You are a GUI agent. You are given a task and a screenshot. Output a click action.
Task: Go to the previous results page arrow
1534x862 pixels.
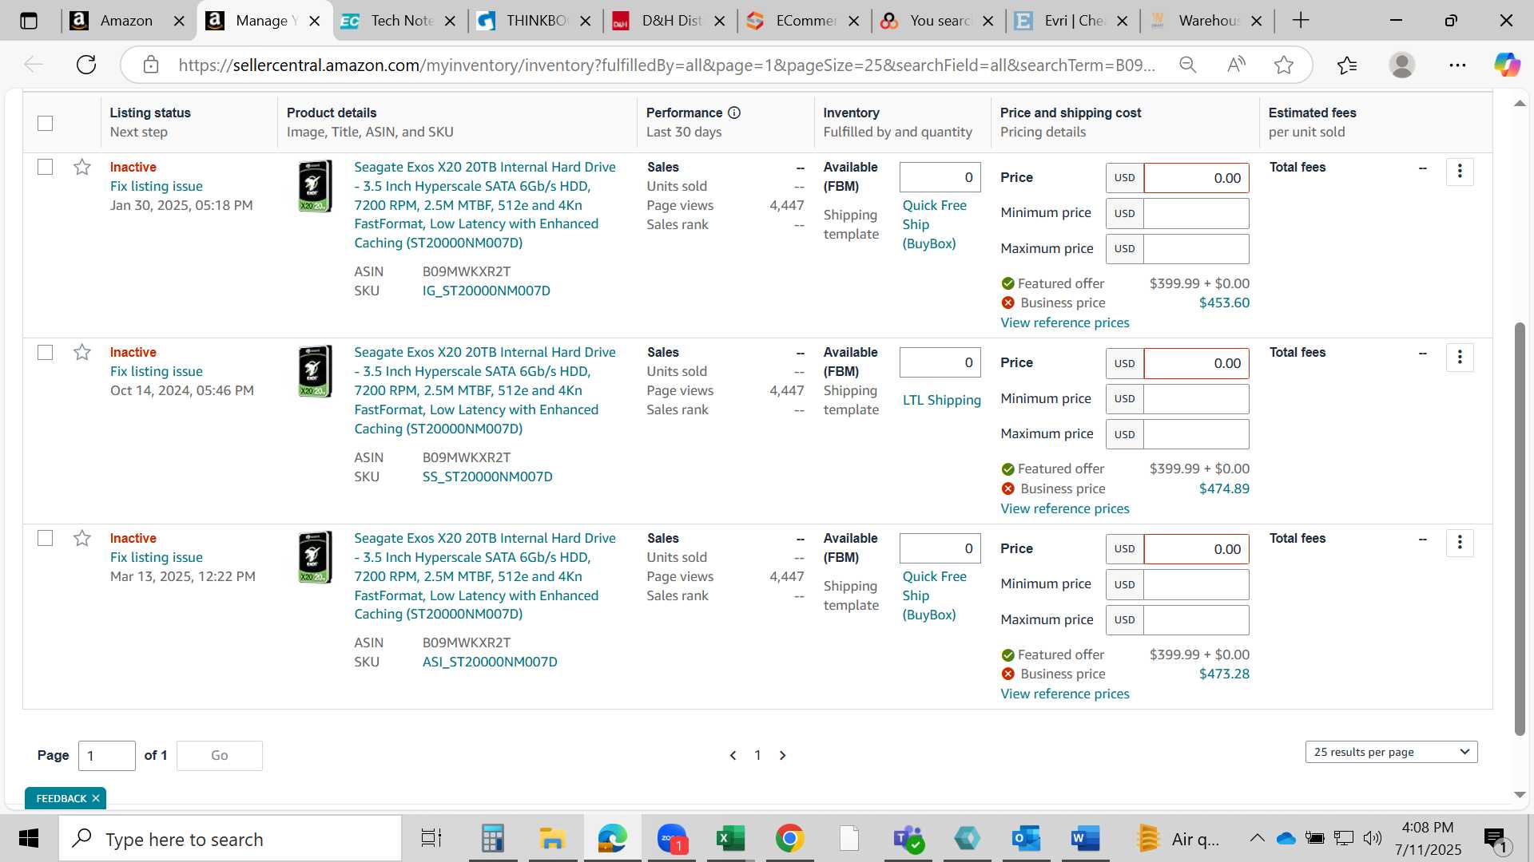pyautogui.click(x=733, y=755)
